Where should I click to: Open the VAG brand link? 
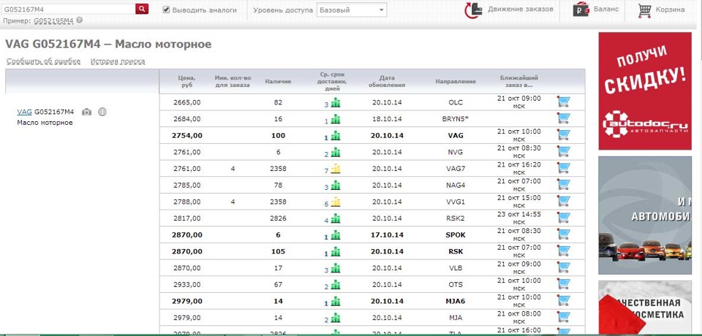tap(24, 112)
